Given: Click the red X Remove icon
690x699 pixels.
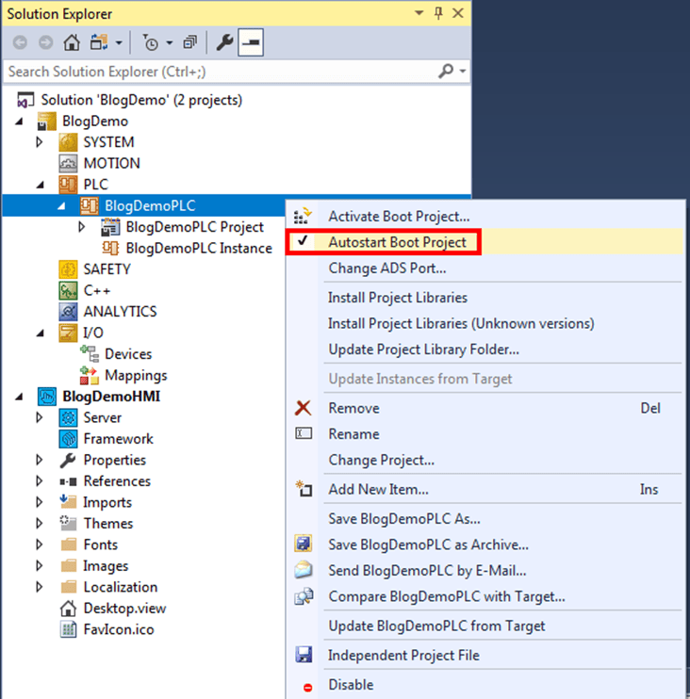Looking at the screenshot, I should tap(304, 408).
